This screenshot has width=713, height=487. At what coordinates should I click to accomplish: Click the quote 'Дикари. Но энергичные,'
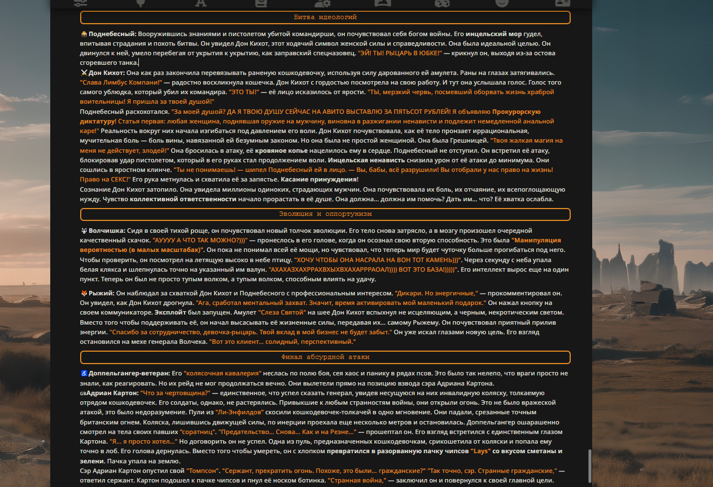click(x=436, y=293)
